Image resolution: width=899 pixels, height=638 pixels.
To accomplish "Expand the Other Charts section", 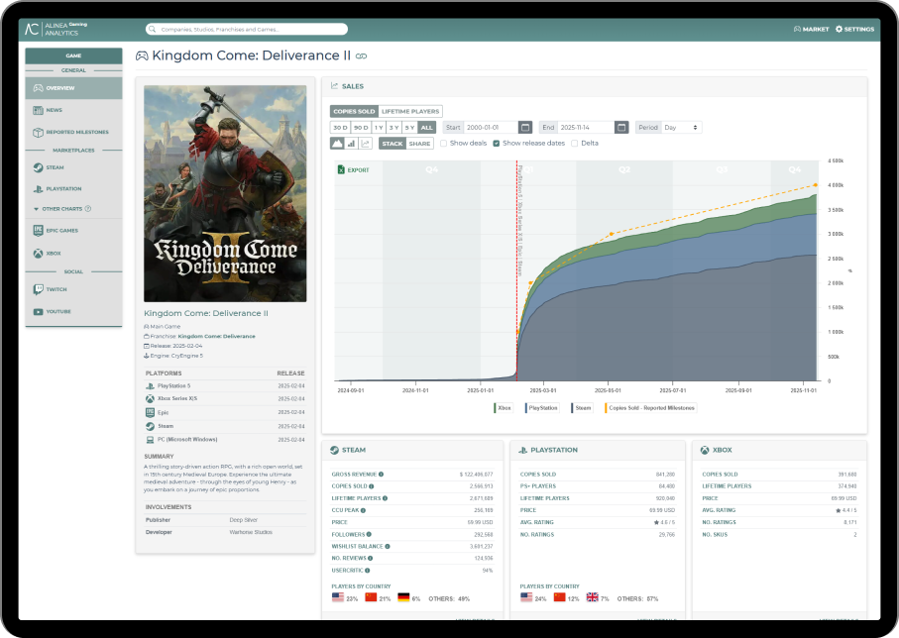I will tap(61, 209).
